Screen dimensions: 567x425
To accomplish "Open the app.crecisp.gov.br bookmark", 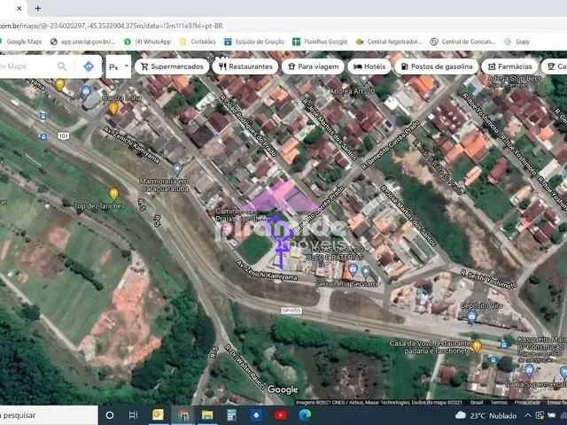I will 82,42.
